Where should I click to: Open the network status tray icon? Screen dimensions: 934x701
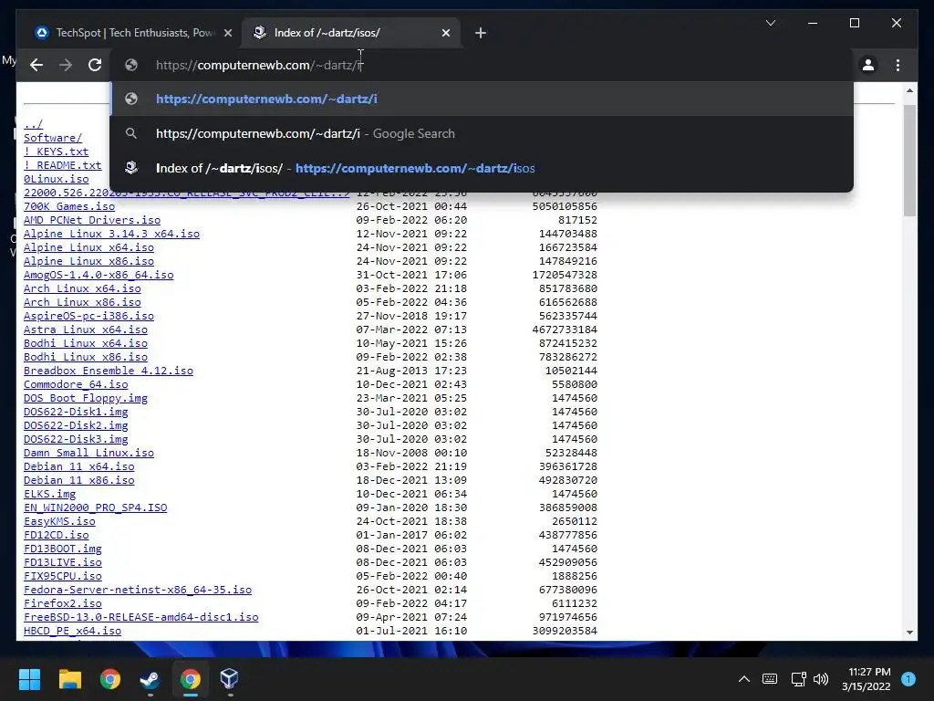798,679
